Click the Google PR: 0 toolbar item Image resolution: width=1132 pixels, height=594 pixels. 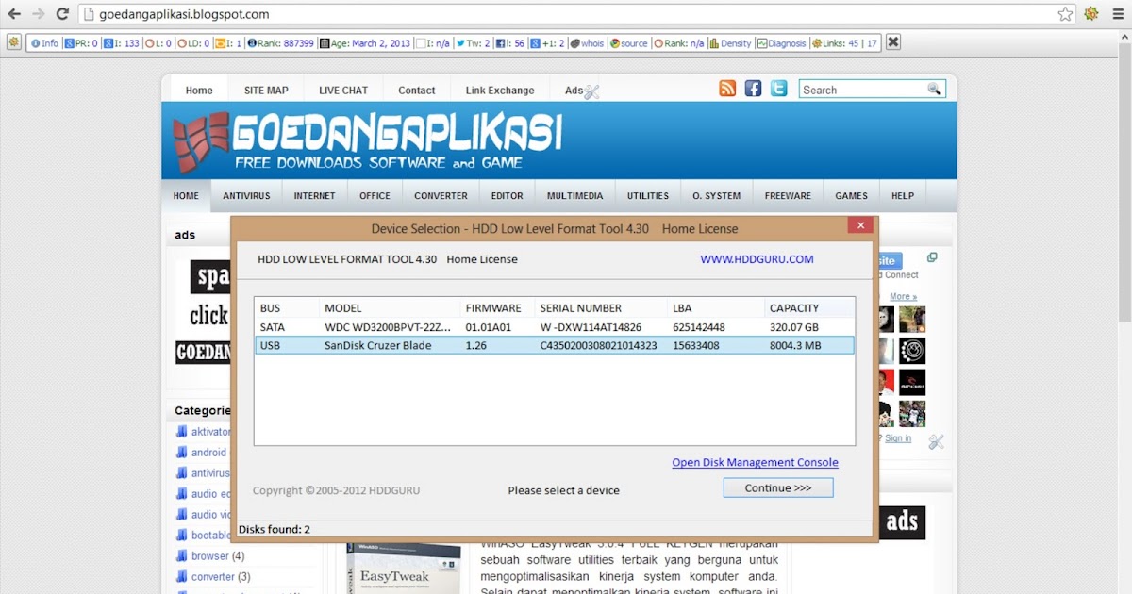(81, 43)
